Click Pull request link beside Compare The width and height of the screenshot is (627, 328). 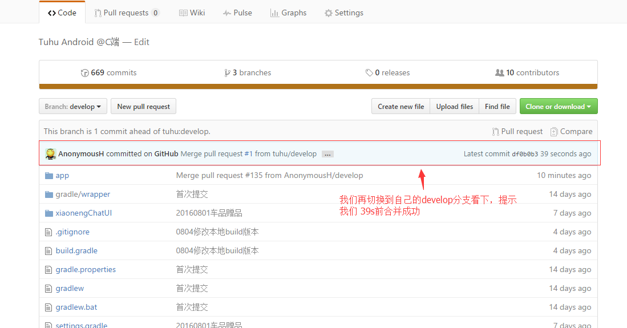click(x=517, y=132)
